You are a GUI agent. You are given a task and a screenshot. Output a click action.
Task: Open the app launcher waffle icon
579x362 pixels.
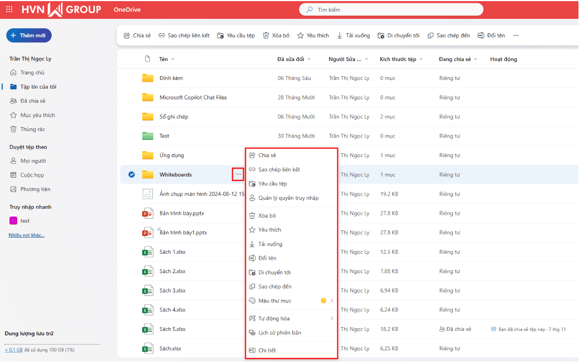pyautogui.click(x=9, y=9)
